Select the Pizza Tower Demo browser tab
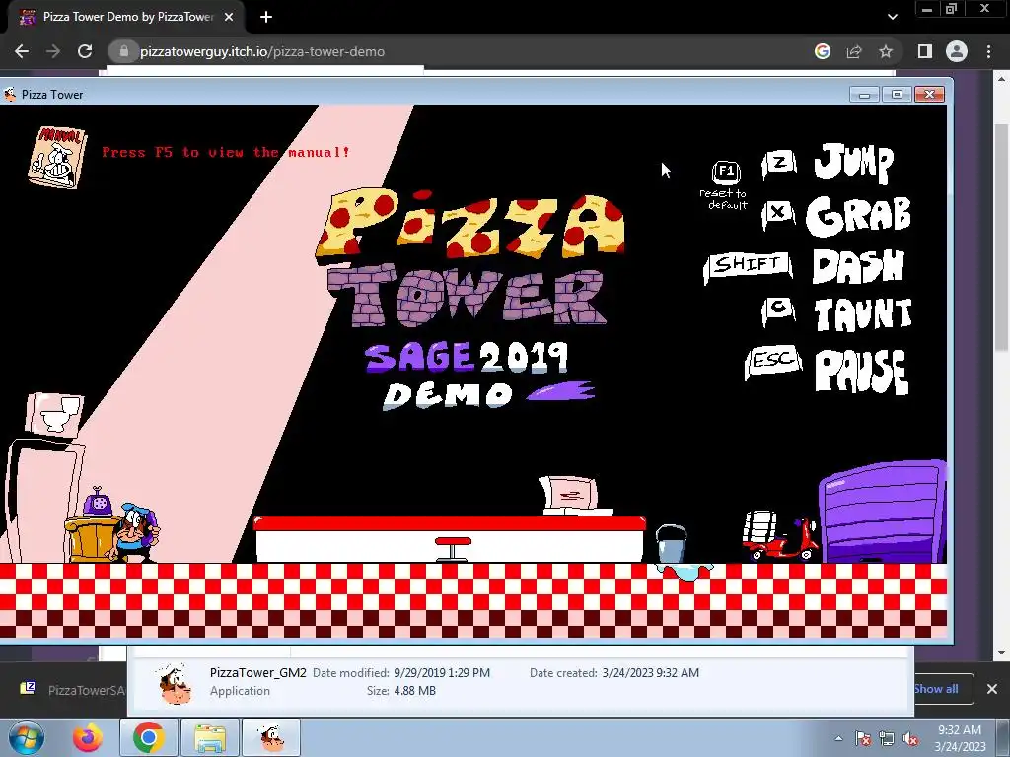Viewport: 1010px width, 757px height. [127, 17]
